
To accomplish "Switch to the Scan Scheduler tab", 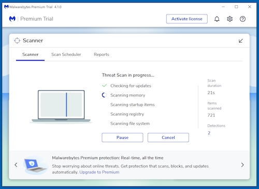I will click(x=66, y=54).
